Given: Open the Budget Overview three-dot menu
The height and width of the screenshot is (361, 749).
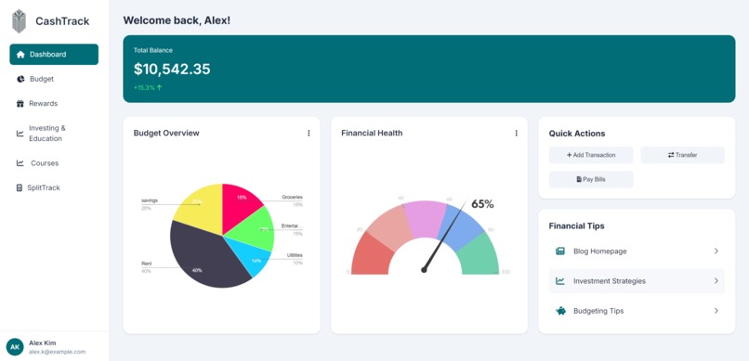Looking at the screenshot, I should pyautogui.click(x=309, y=133).
